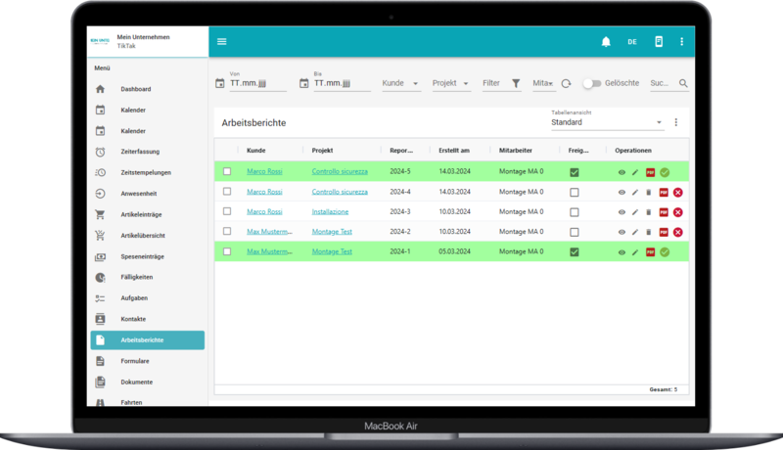Open the Tabellenansicht Standard dropdown
783x450 pixels.
tap(607, 122)
